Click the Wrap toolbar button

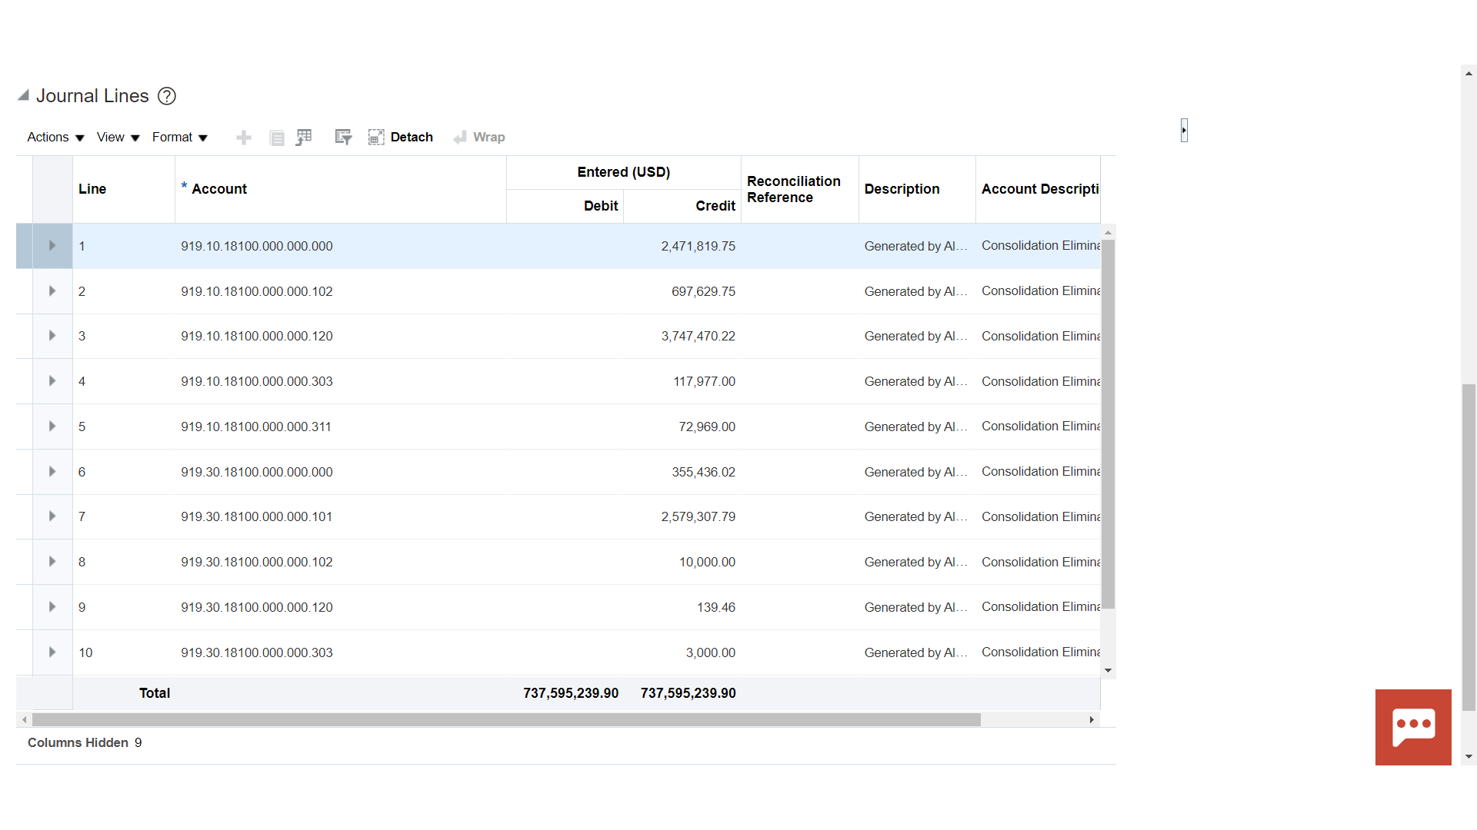tap(479, 137)
